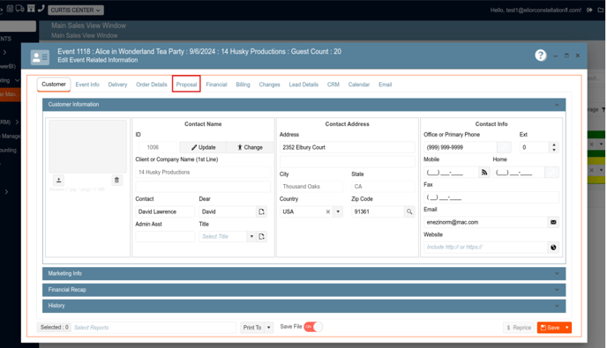Click the call icon beside office phone
This screenshot has width=607, height=348.
(x=505, y=147)
